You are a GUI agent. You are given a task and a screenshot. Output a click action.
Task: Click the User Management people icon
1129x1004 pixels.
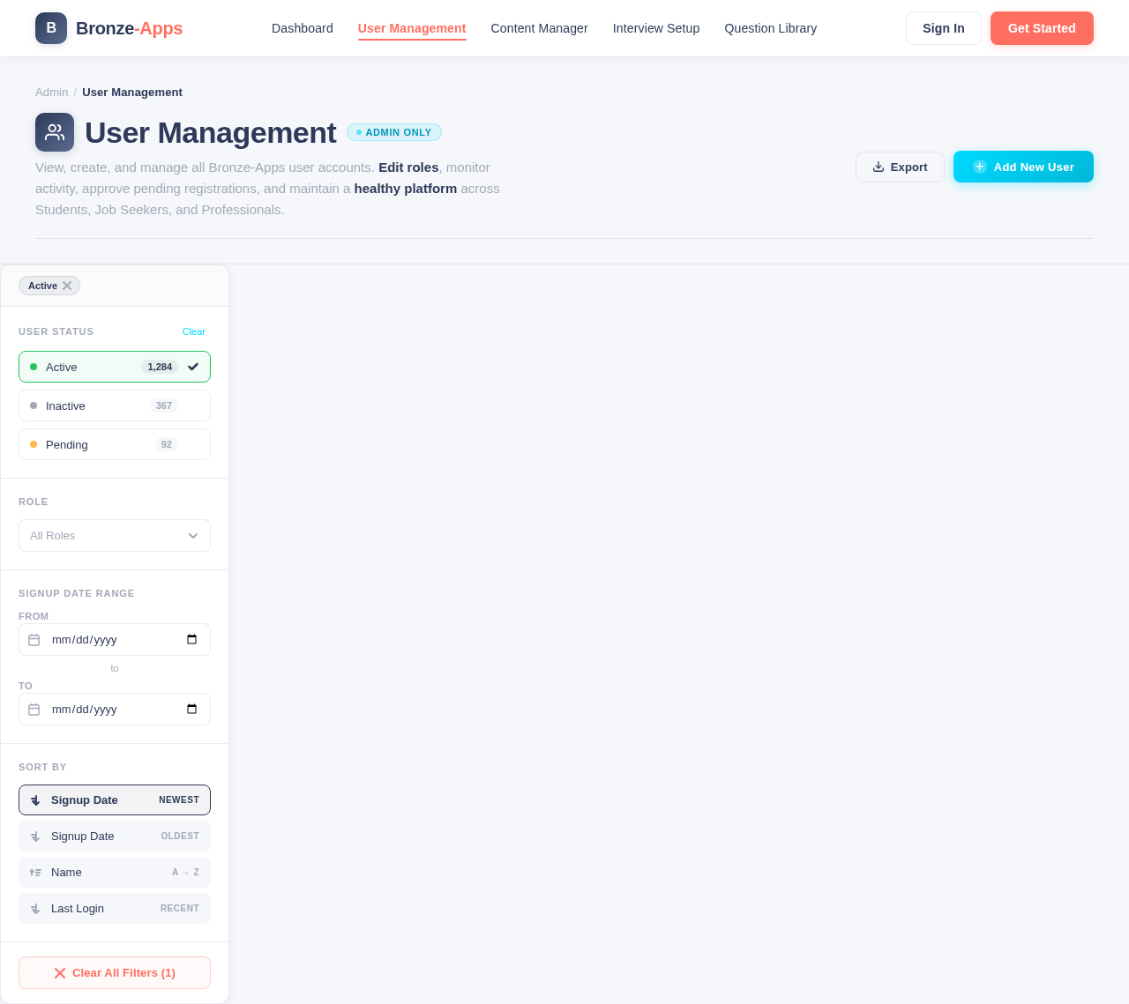[x=54, y=131]
